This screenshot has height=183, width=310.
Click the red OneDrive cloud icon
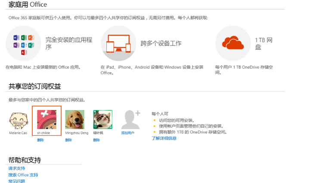pyautogui.click(x=233, y=43)
